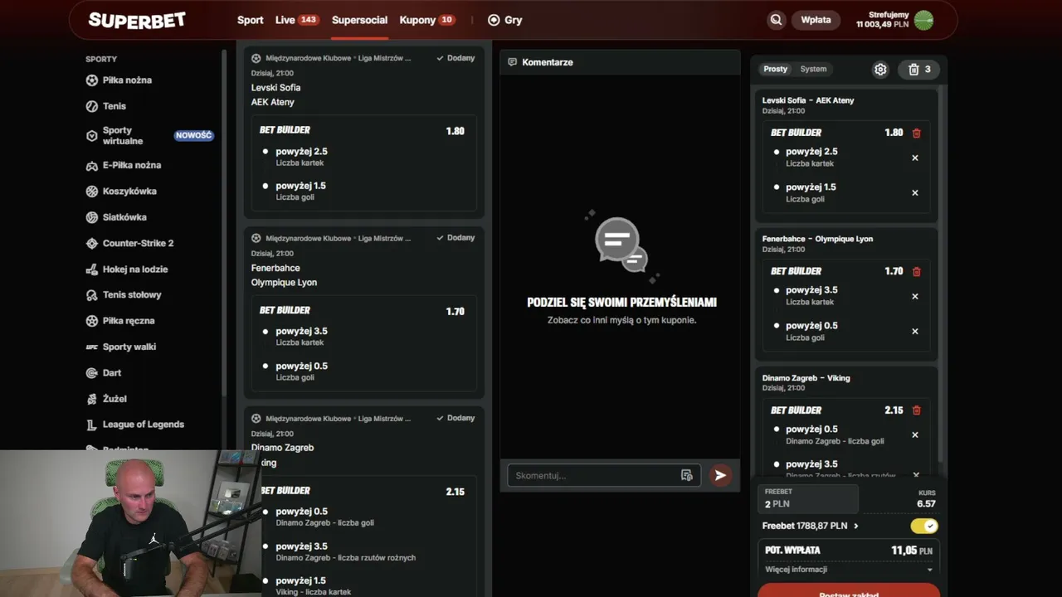Clear all 3 bets with trash counter

(x=920, y=70)
